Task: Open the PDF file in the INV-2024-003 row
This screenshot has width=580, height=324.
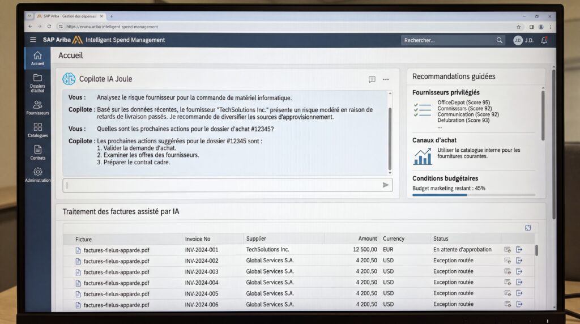Action: [116, 272]
